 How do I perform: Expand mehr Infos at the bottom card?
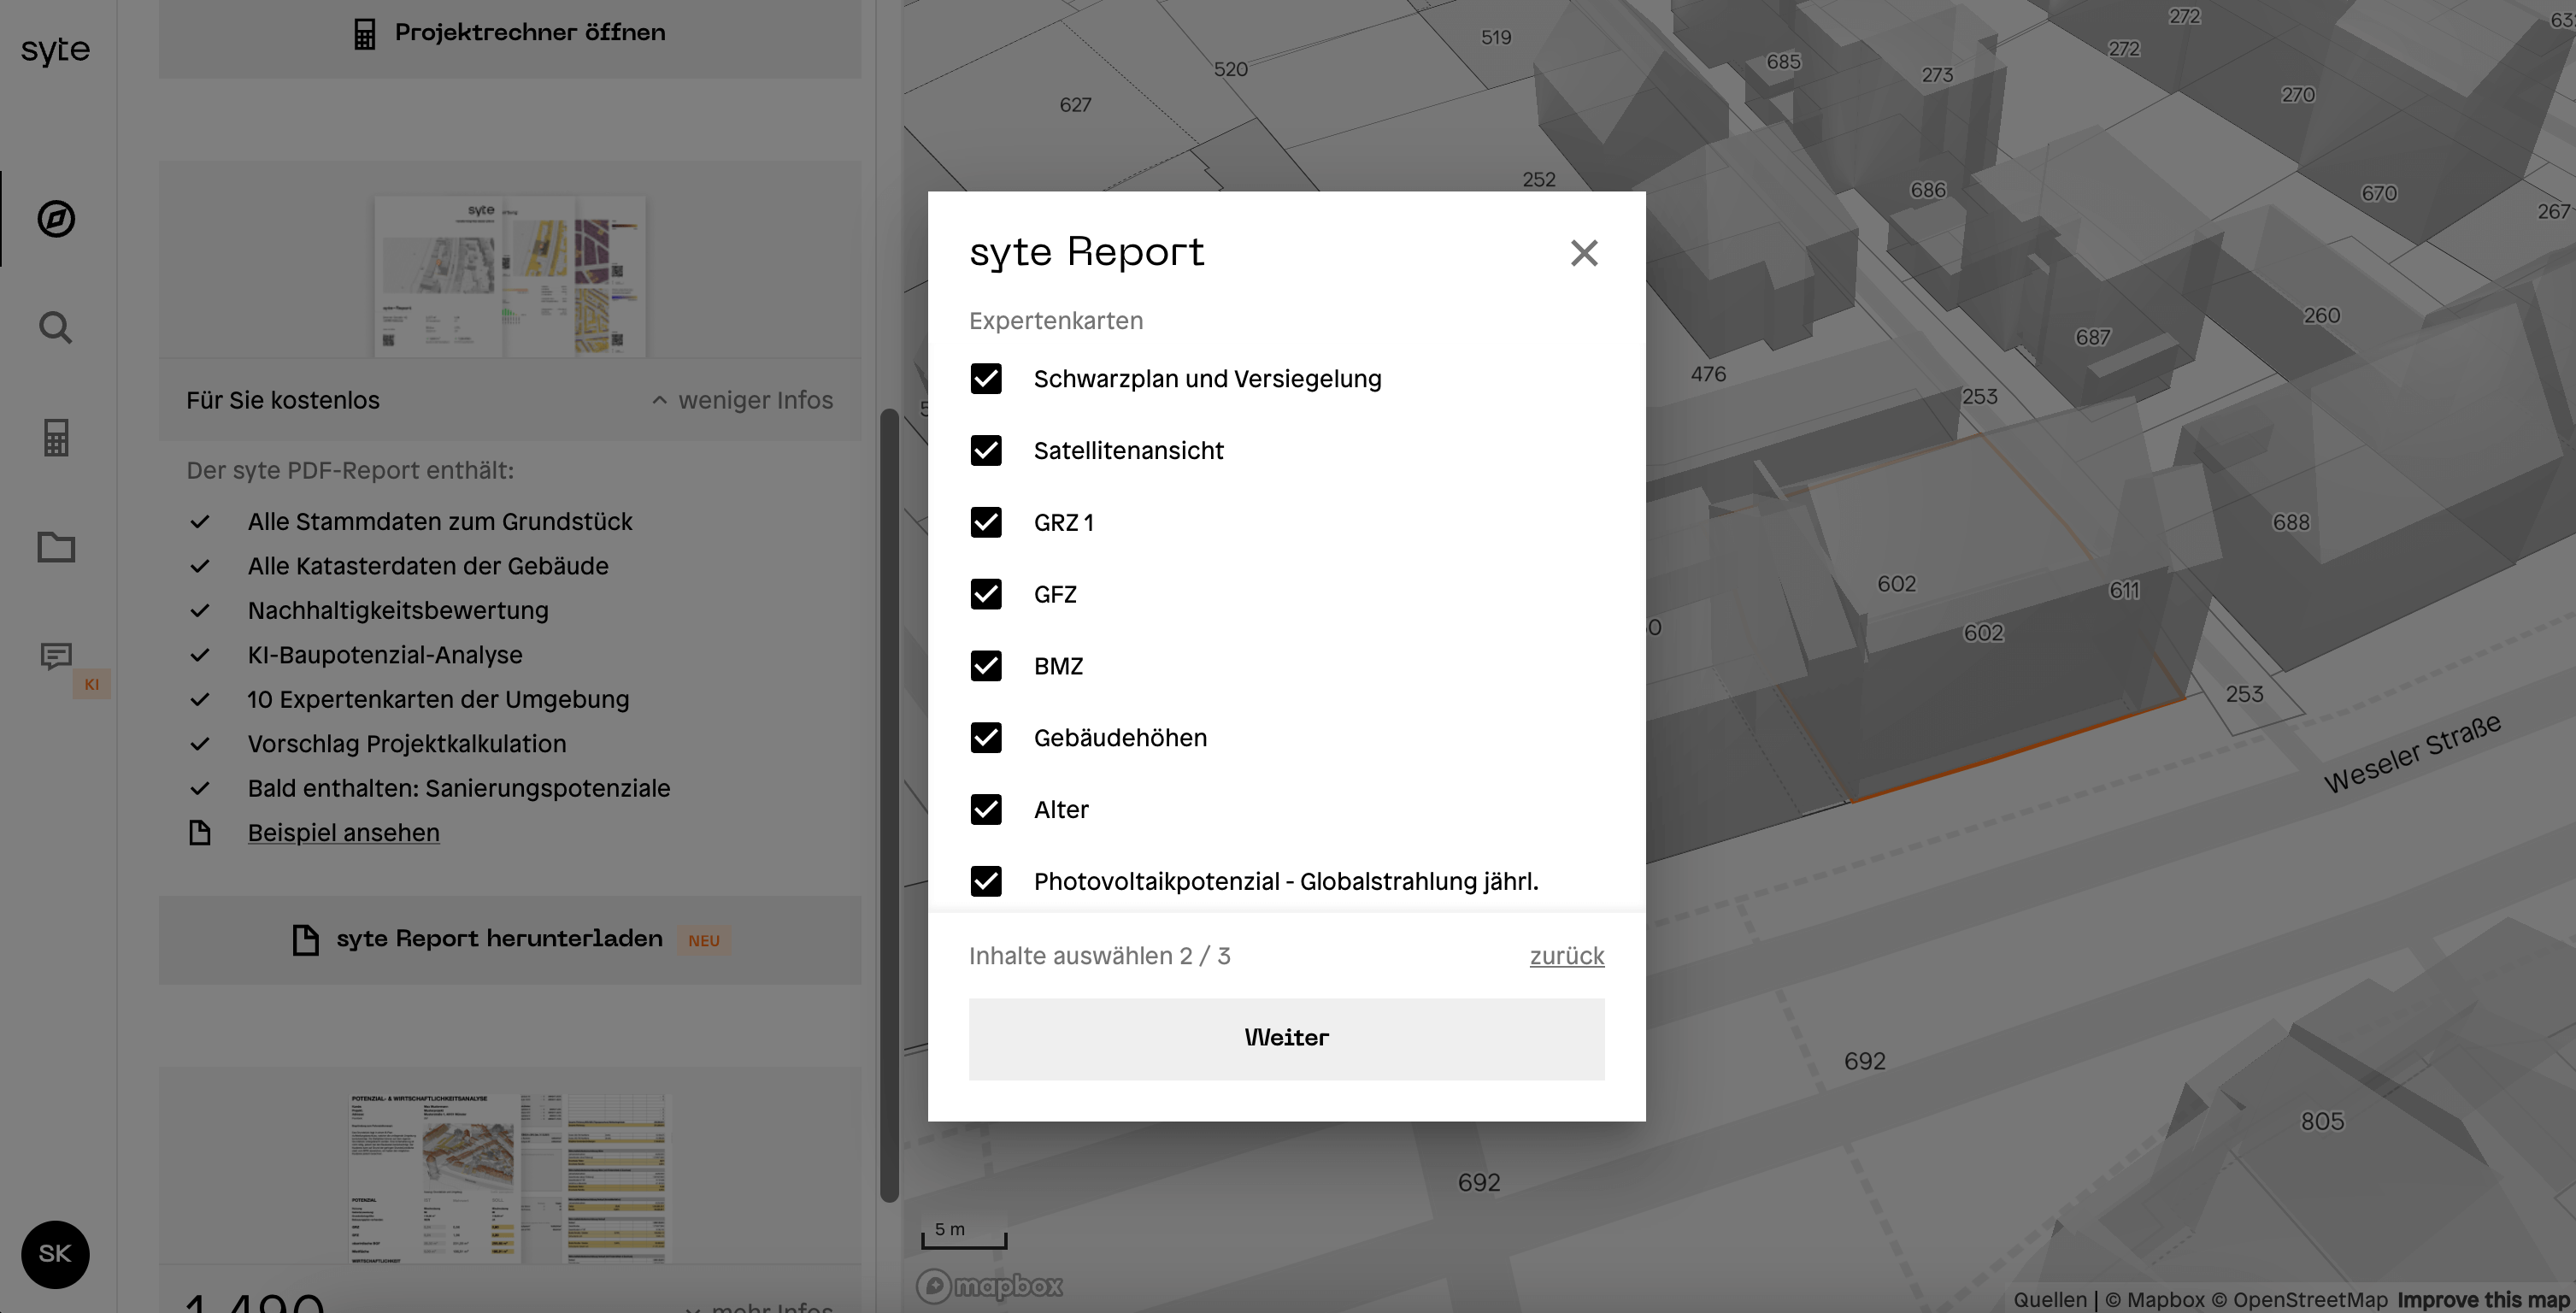[760, 1306]
